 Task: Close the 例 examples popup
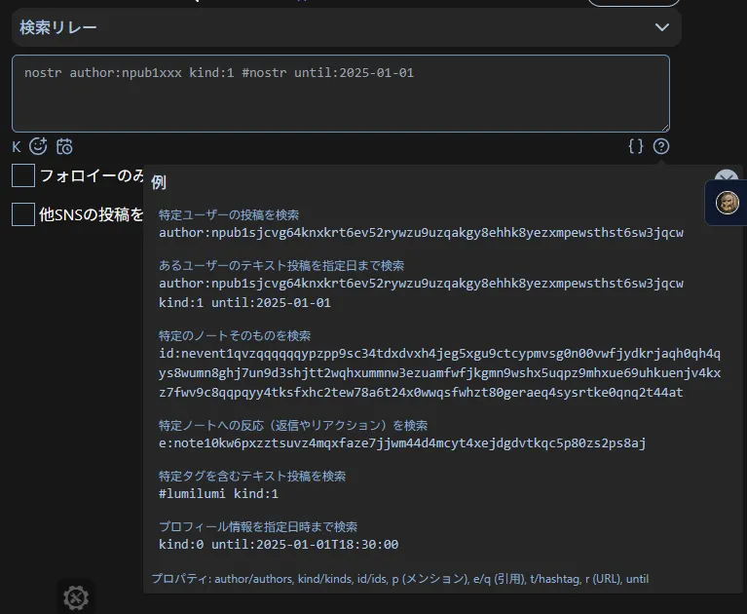pyautogui.click(x=727, y=178)
